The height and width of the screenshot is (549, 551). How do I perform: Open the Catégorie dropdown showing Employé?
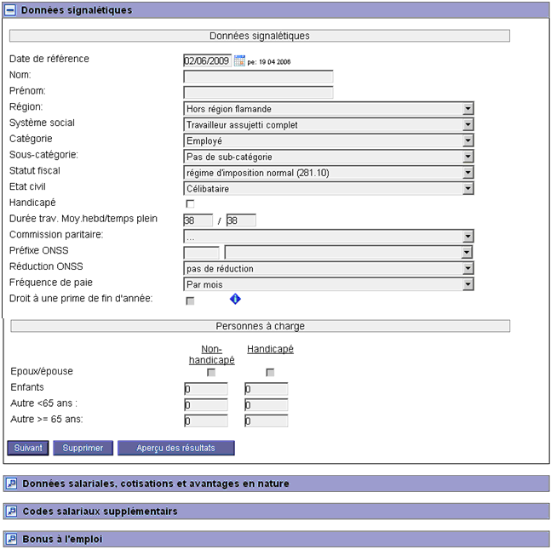pos(329,140)
